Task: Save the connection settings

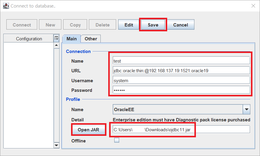Action: point(153,25)
